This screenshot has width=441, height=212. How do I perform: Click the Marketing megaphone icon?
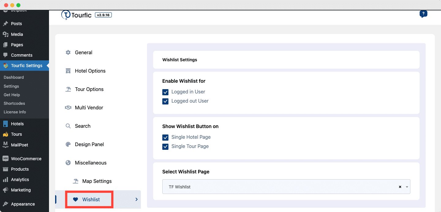pyautogui.click(x=6, y=190)
